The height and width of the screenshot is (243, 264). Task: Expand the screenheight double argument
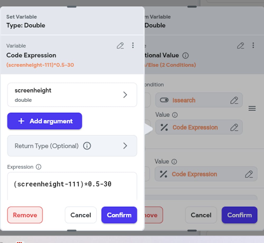(x=72, y=95)
